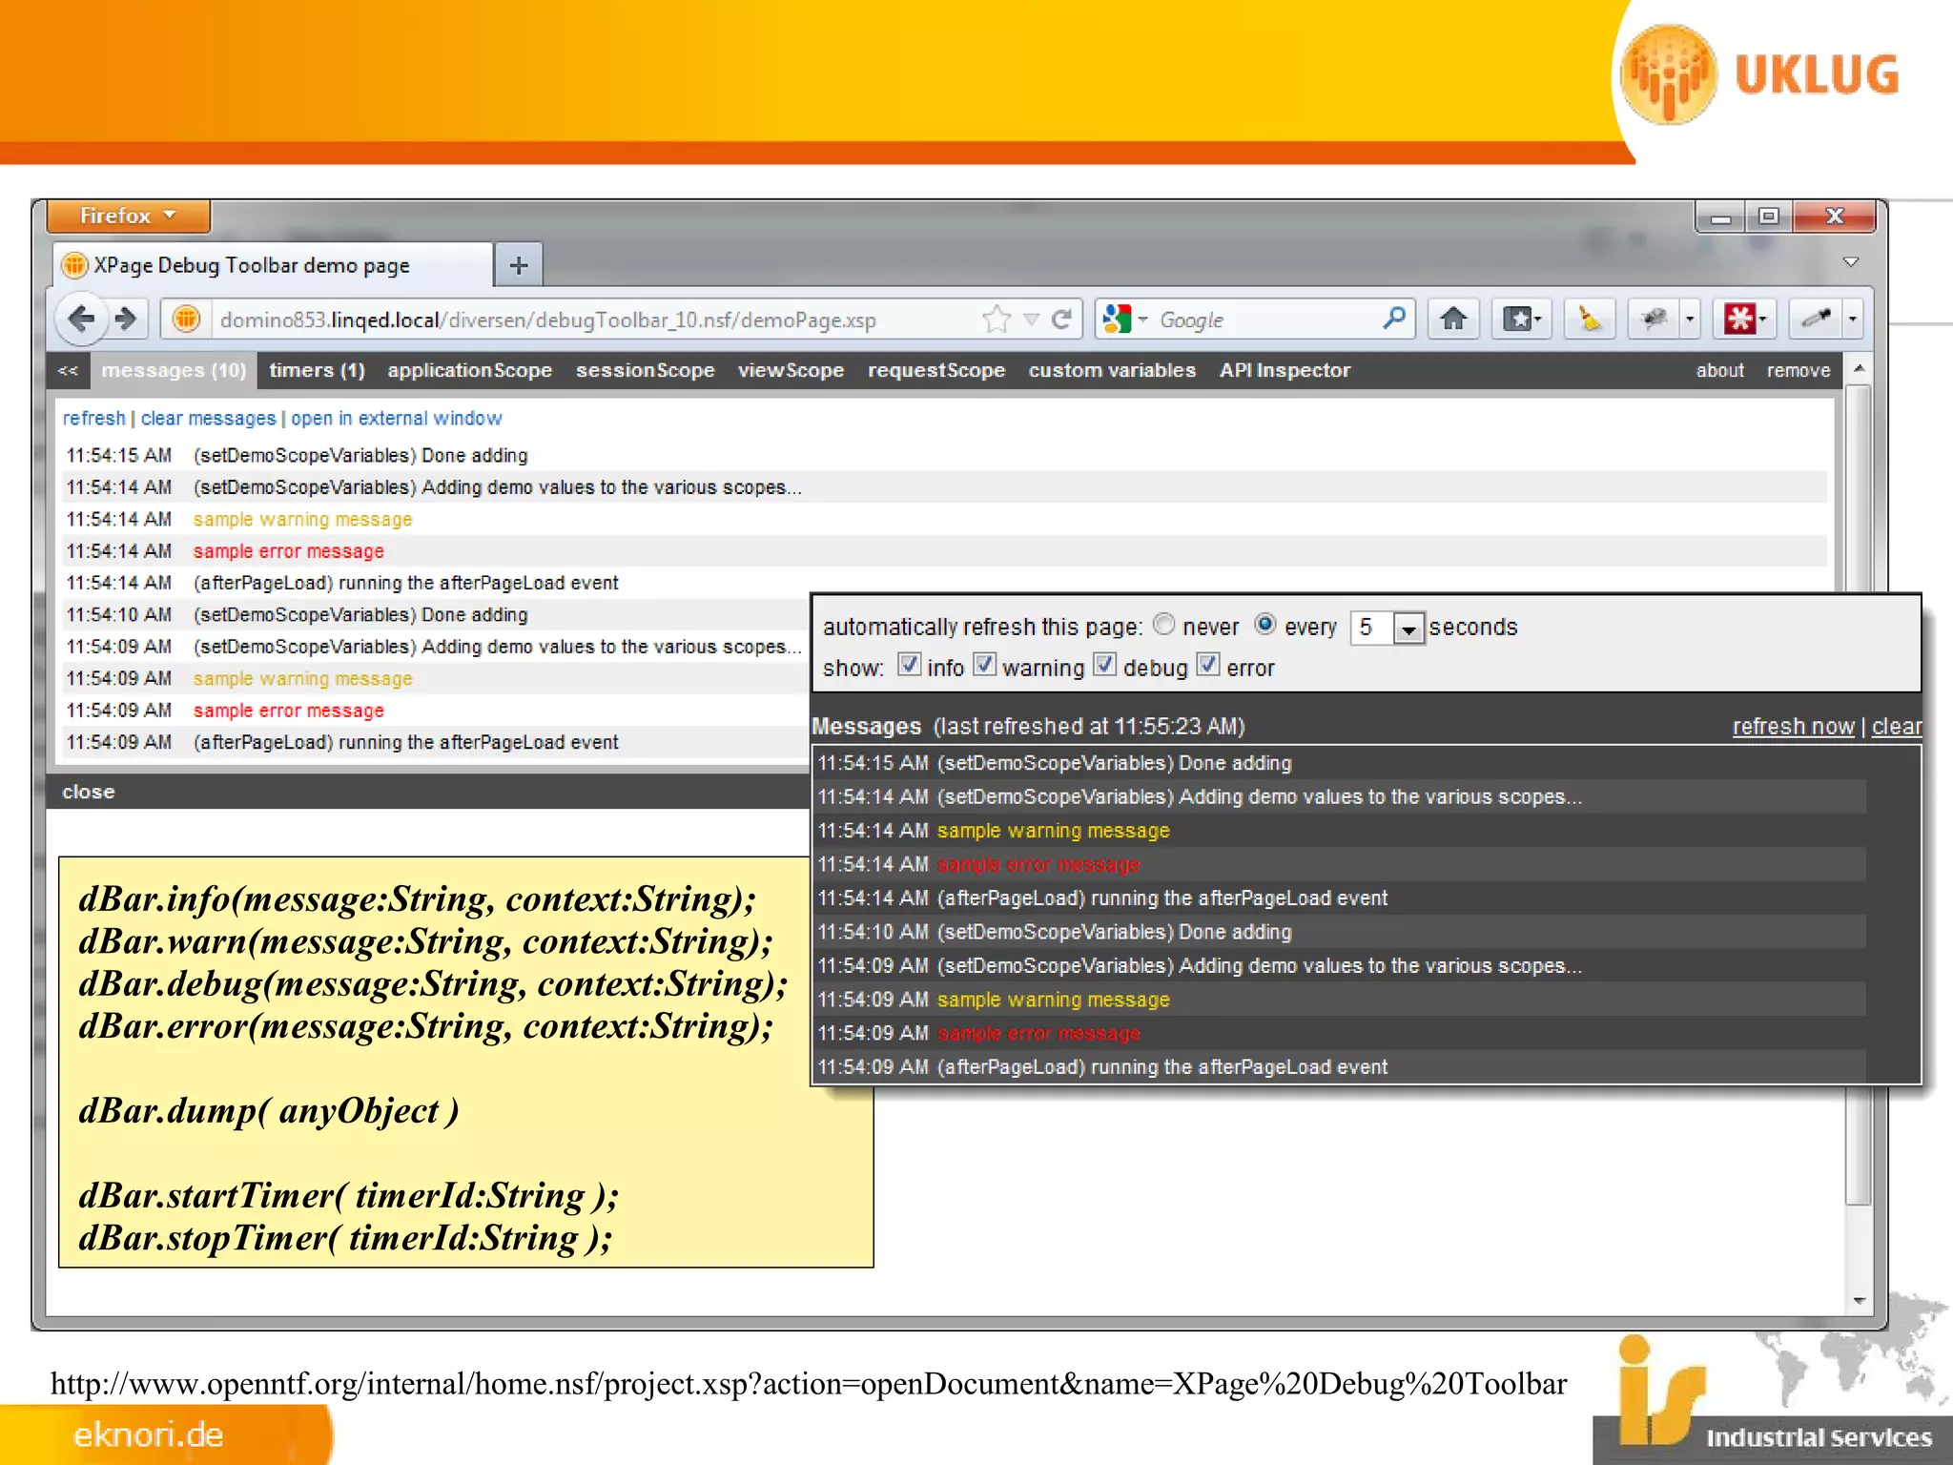Open a new tab with the plus button
1953x1465 pixels.
[x=519, y=265]
